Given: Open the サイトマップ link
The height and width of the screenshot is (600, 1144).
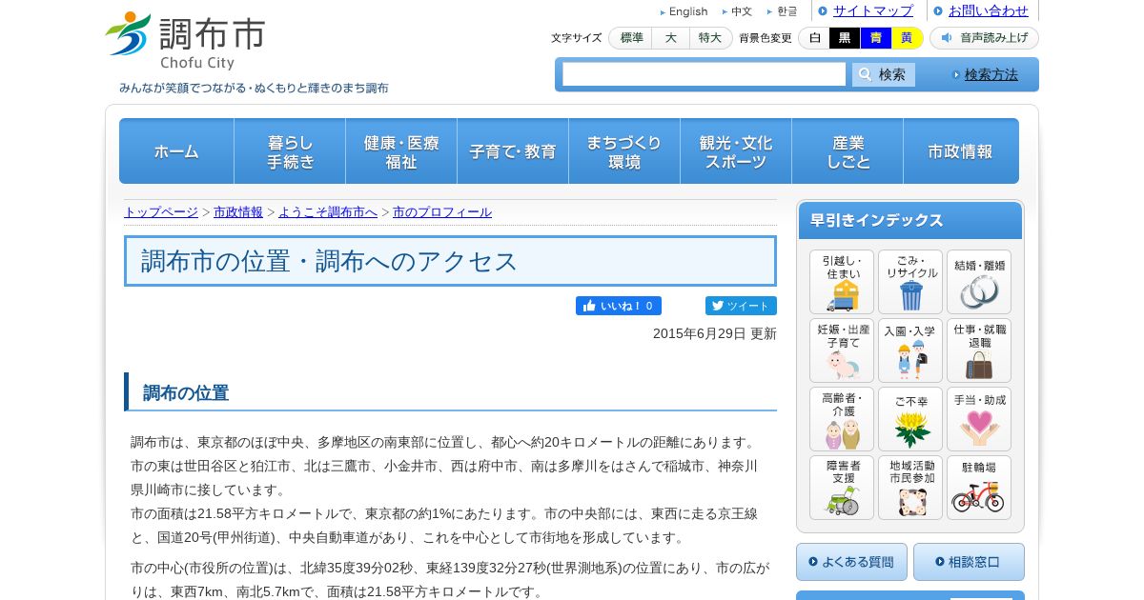Looking at the screenshot, I should (x=873, y=11).
